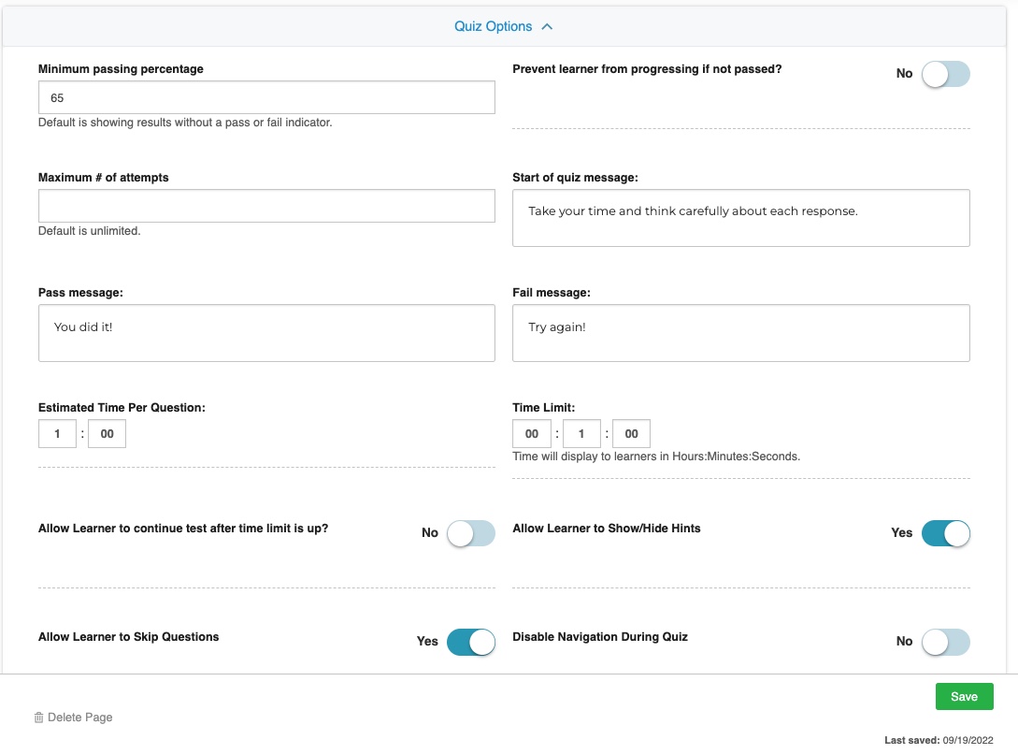Click the Save button
This screenshot has height=754, width=1018.
tap(964, 696)
